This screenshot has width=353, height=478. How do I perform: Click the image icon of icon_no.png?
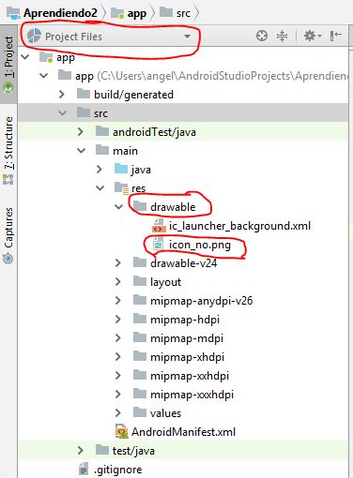[159, 245]
